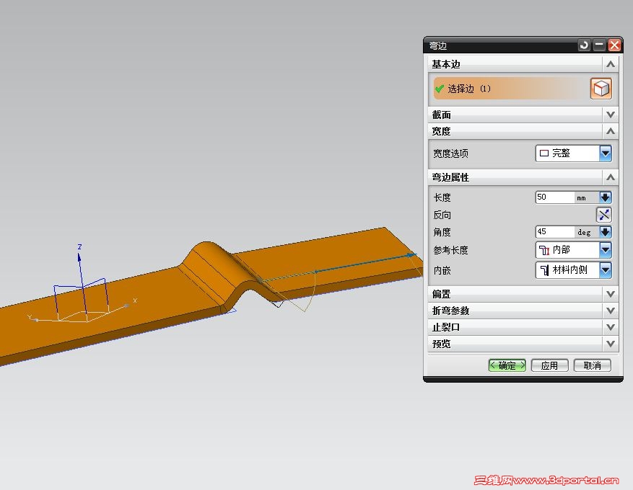
Task: Open the 角度 value options arrow
Action: tap(605, 232)
